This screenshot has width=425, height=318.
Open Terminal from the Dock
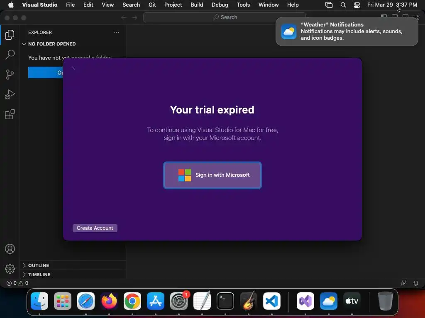pyautogui.click(x=225, y=301)
